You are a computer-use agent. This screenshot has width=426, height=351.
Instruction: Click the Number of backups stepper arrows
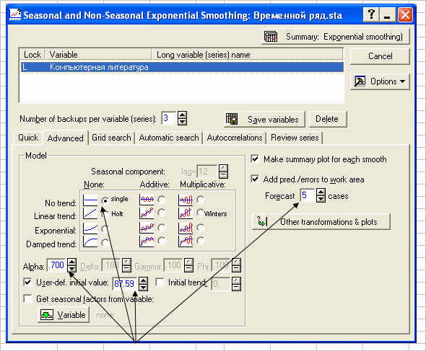click(182, 118)
